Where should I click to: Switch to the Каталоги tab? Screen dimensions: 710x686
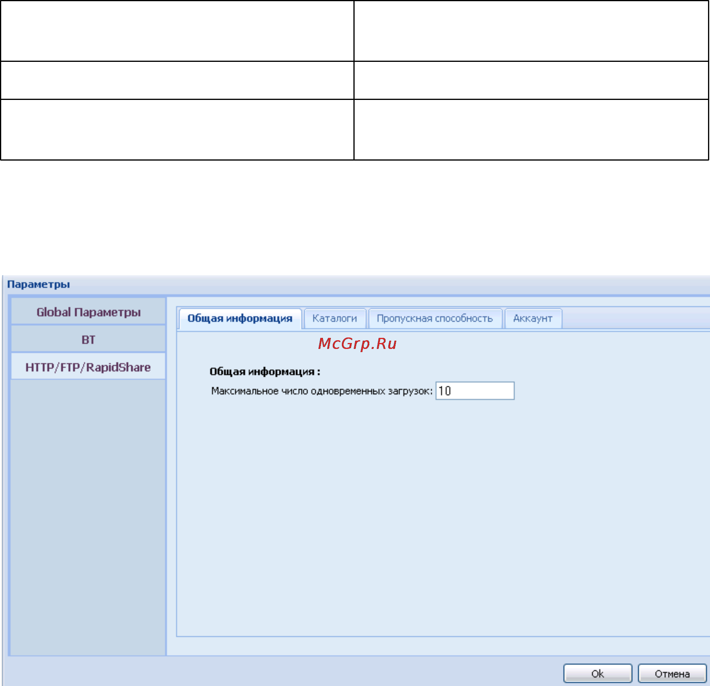click(x=335, y=318)
